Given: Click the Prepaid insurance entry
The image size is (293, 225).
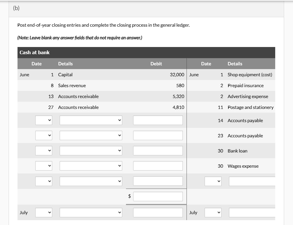Looking at the screenshot, I should pos(246,85).
